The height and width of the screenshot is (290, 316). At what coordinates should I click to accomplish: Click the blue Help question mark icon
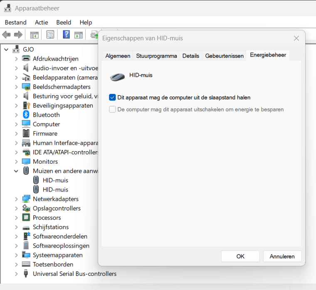click(66, 34)
